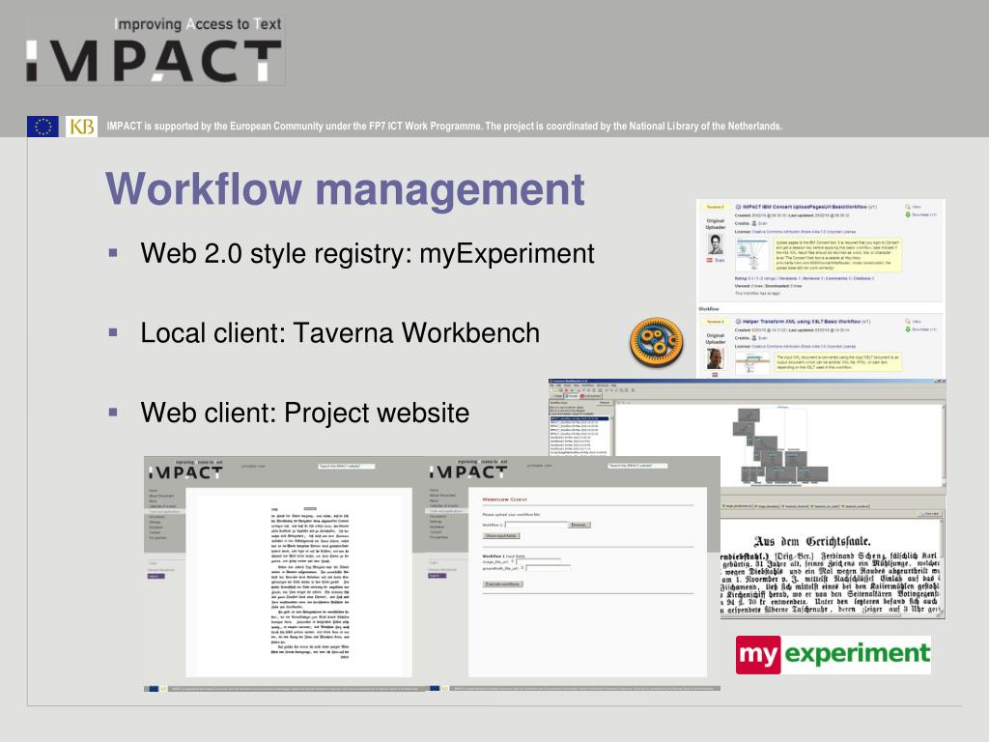Click the KB National Library logo

click(x=81, y=127)
